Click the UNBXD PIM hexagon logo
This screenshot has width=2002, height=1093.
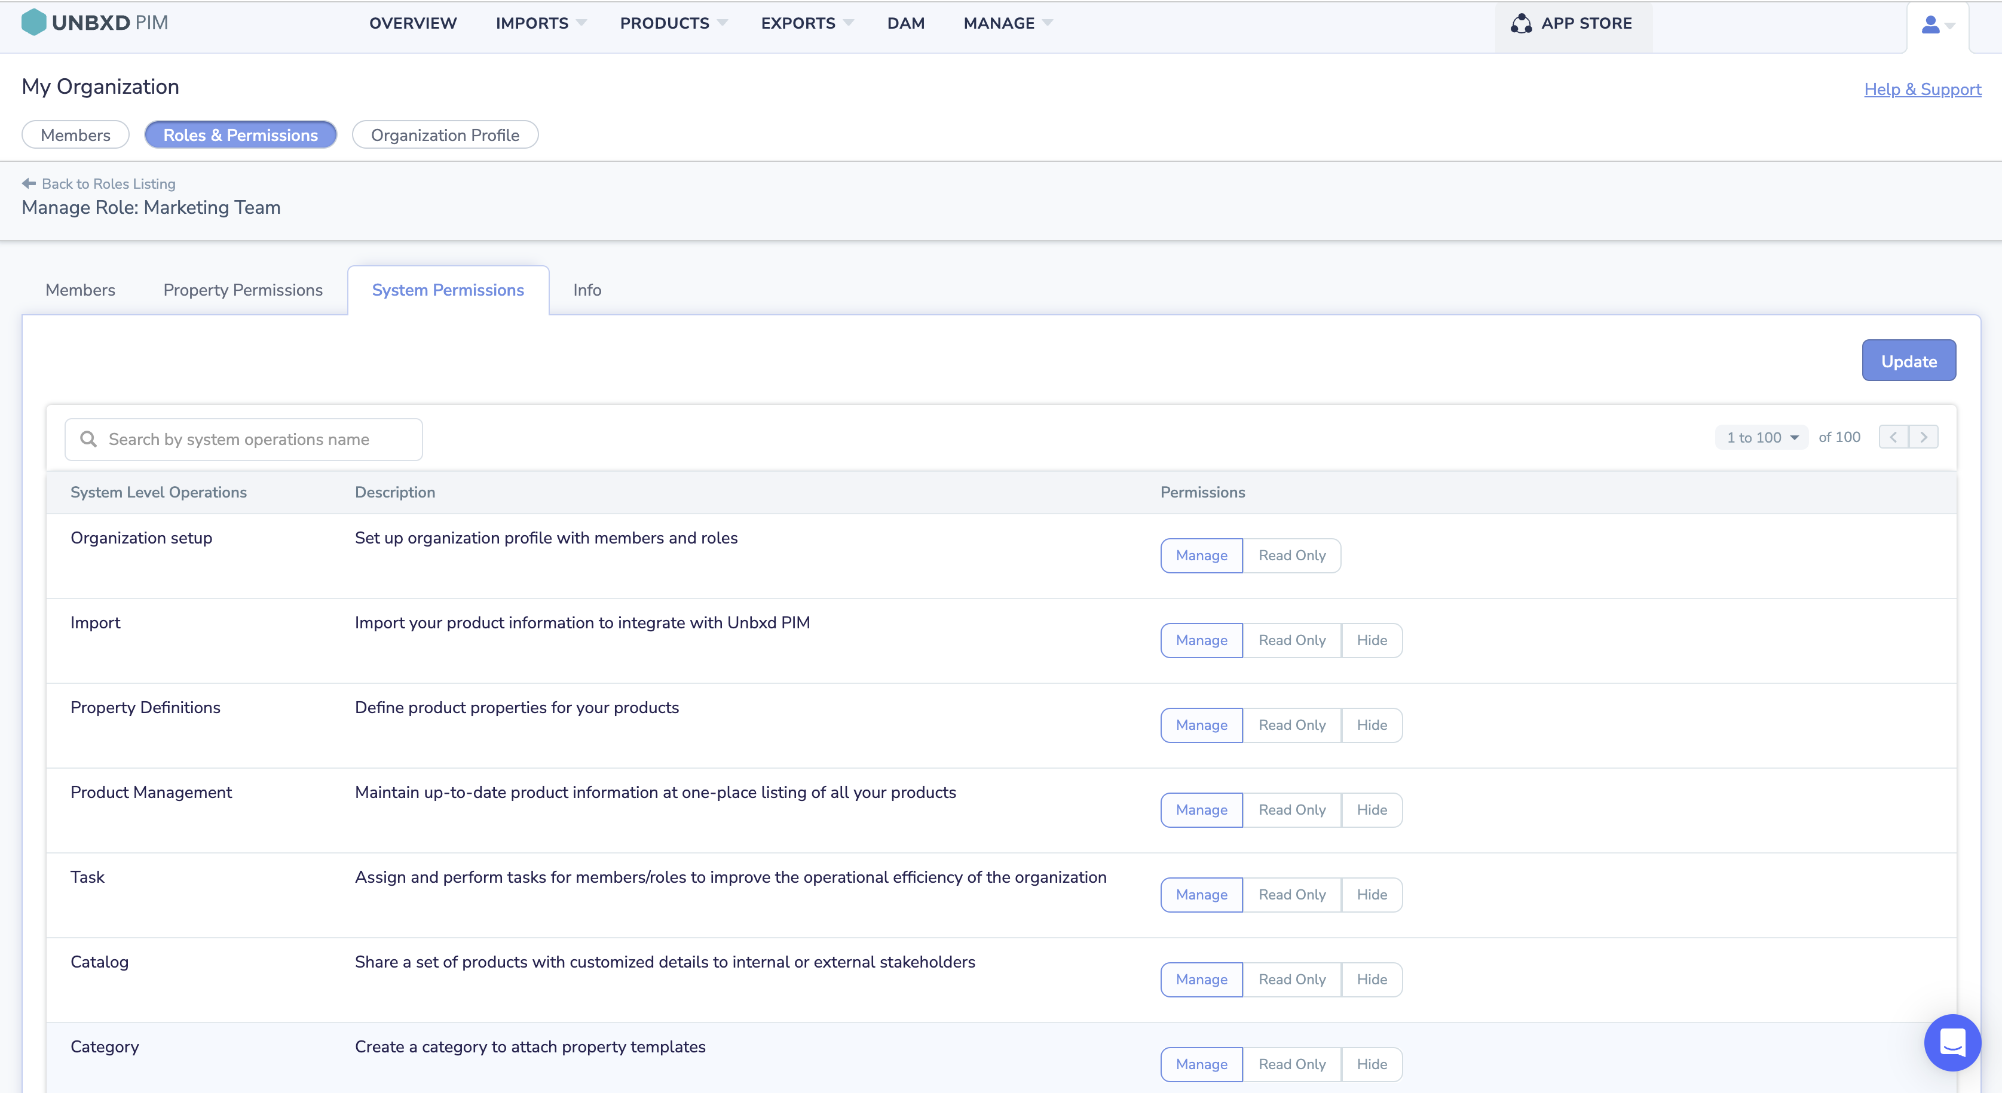click(33, 23)
